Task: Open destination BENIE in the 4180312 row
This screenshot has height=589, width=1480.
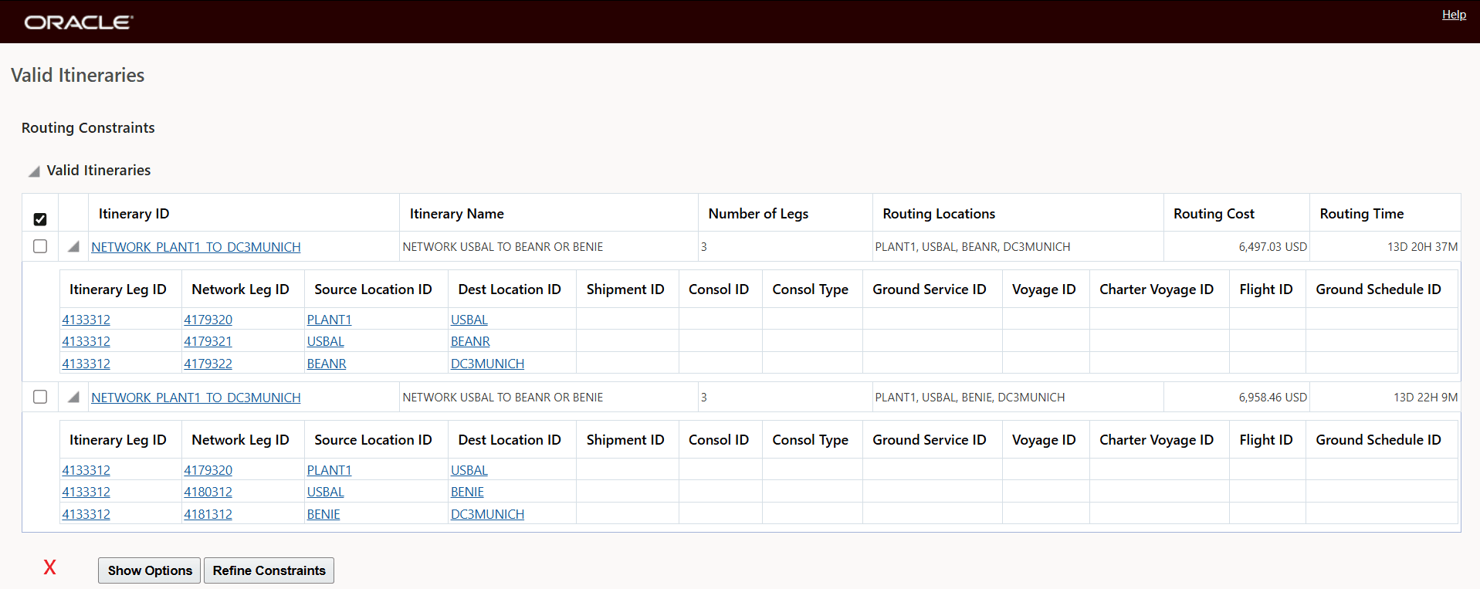Action: (x=467, y=492)
